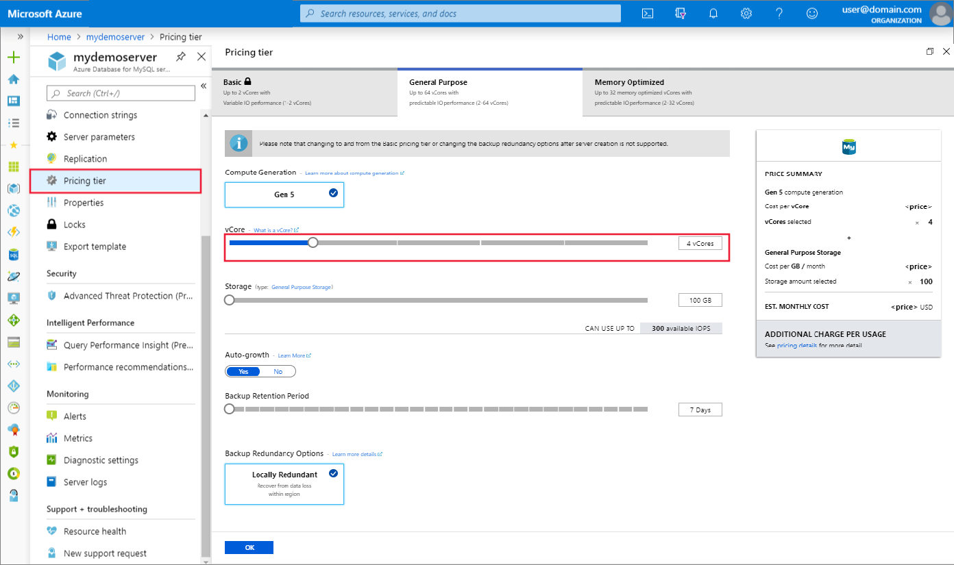
Task: Open Azure Cosmos DB planet icon
Action: (x=13, y=276)
